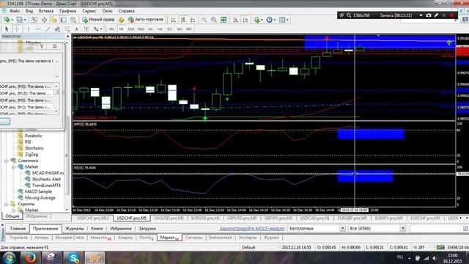The width and height of the screenshot is (469, 264).
Task: Switch chart to line chart icon
Action: 193,20
